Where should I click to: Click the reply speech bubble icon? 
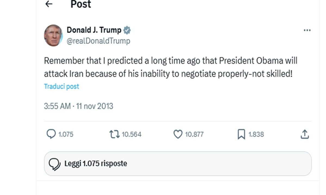(51, 134)
